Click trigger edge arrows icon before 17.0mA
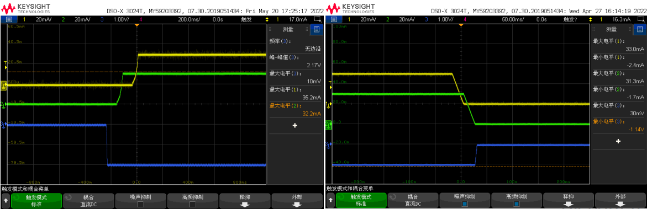This screenshot has height=209, width=647. [267, 19]
